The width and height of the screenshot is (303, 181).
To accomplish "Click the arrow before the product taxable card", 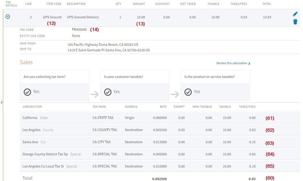I will pyautogui.click(x=175, y=95).
